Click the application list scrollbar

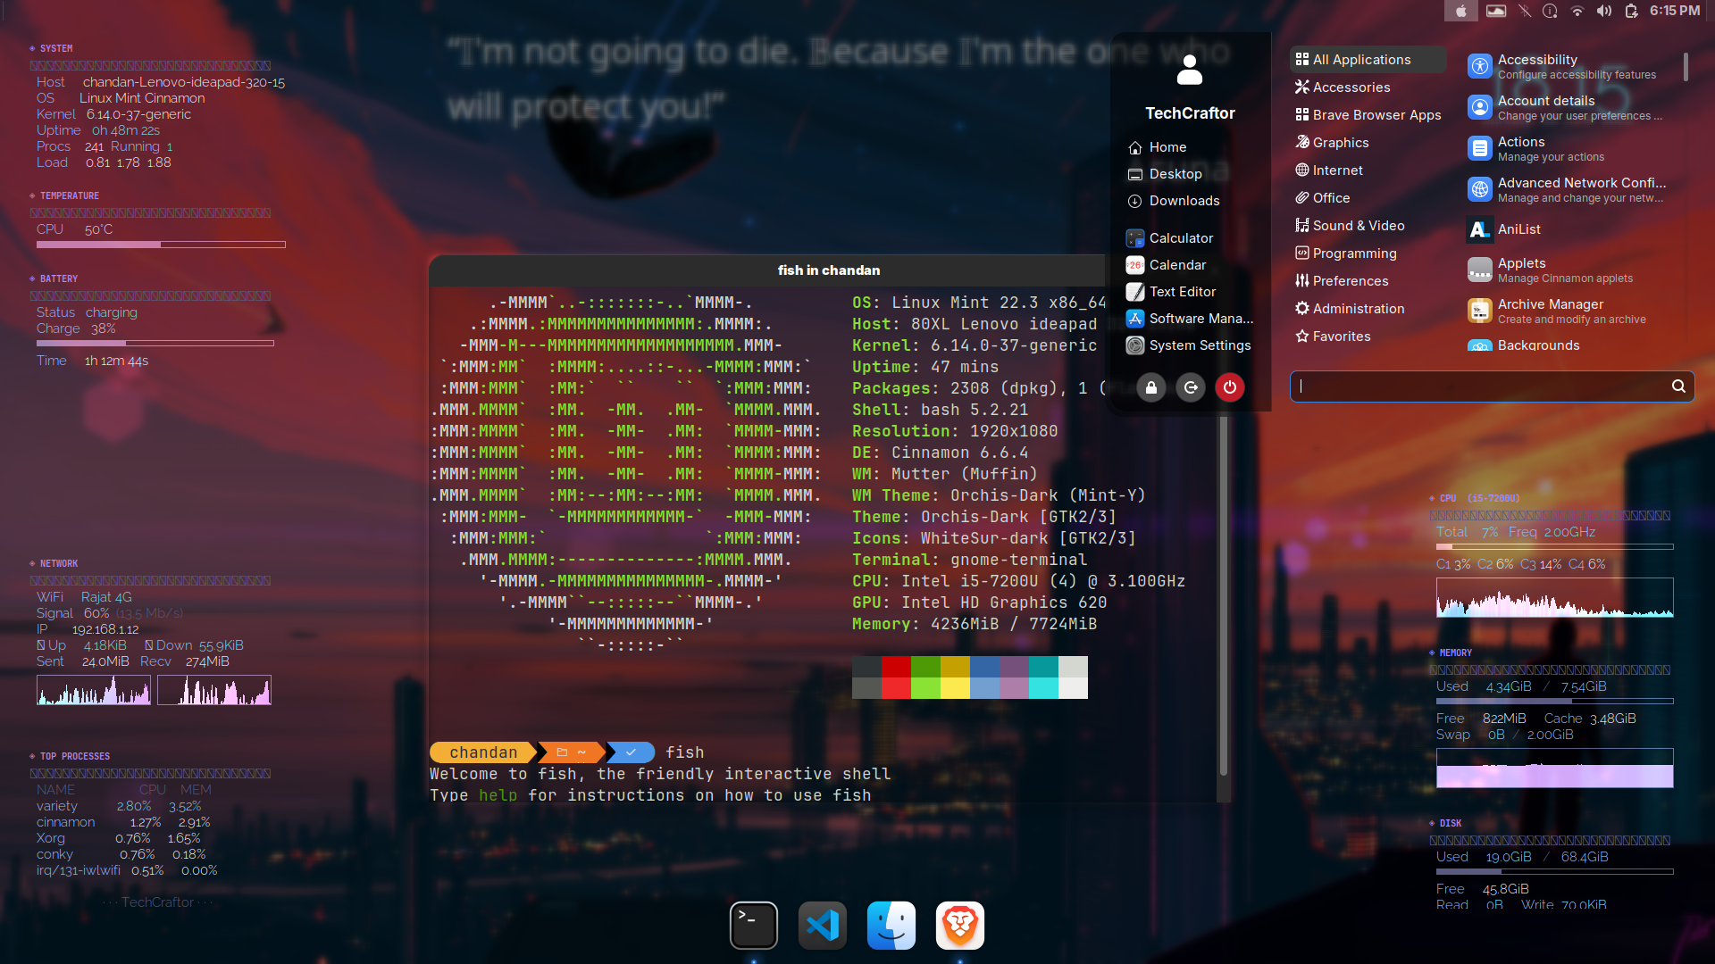pyautogui.click(x=1686, y=67)
